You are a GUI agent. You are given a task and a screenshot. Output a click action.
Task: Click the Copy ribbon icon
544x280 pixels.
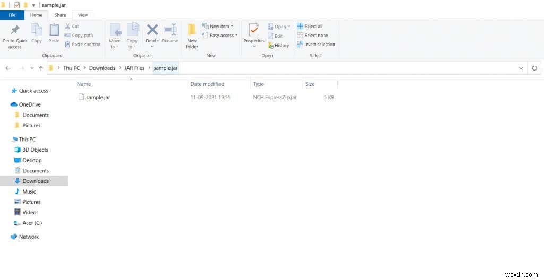pyautogui.click(x=37, y=30)
